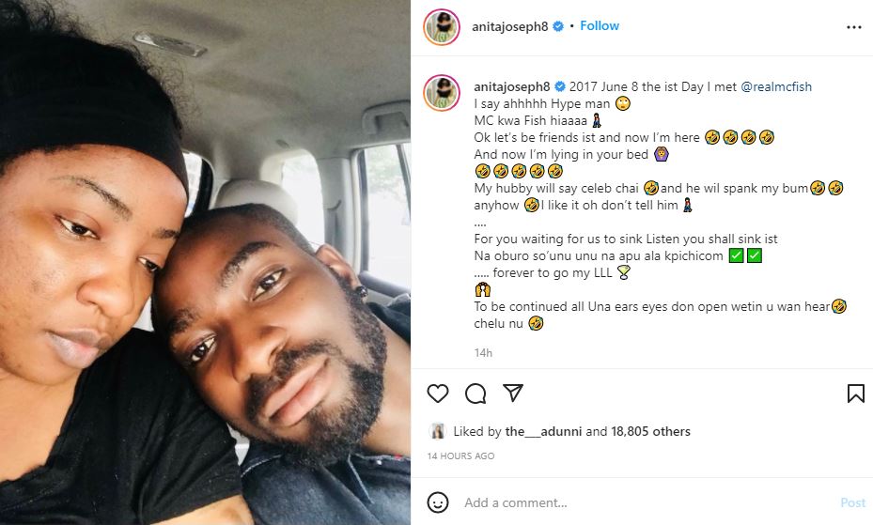Open emoji picker in comment box

point(438,502)
